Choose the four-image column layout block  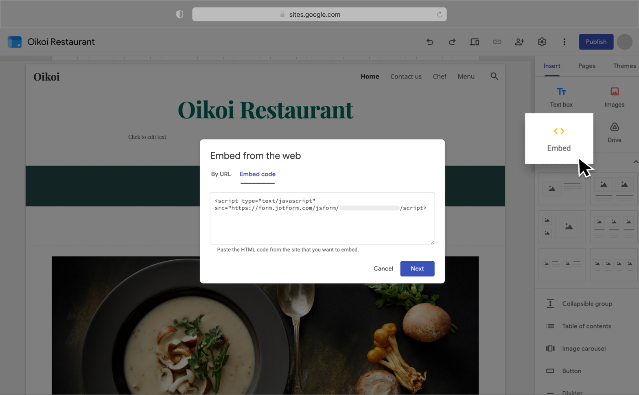[614, 265]
